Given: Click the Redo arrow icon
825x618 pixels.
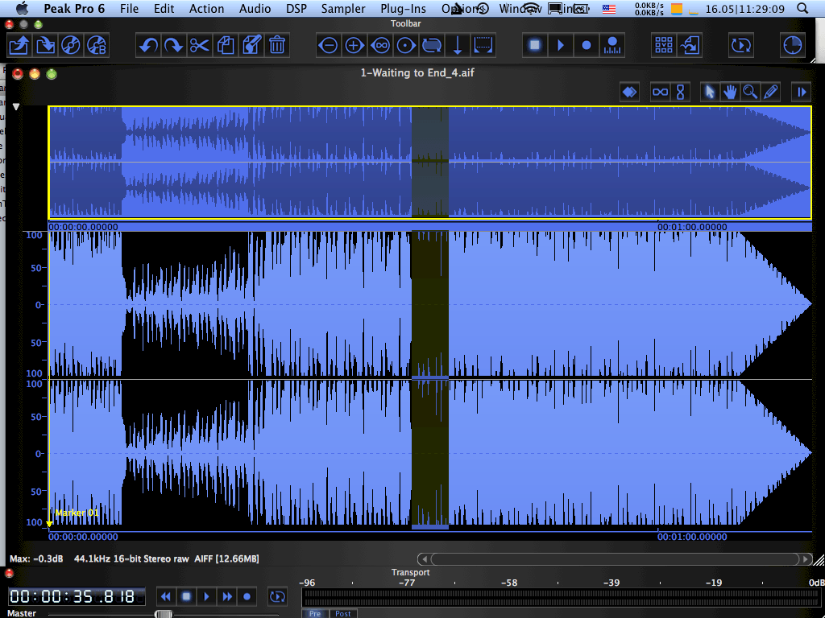Looking at the screenshot, I should (x=174, y=46).
